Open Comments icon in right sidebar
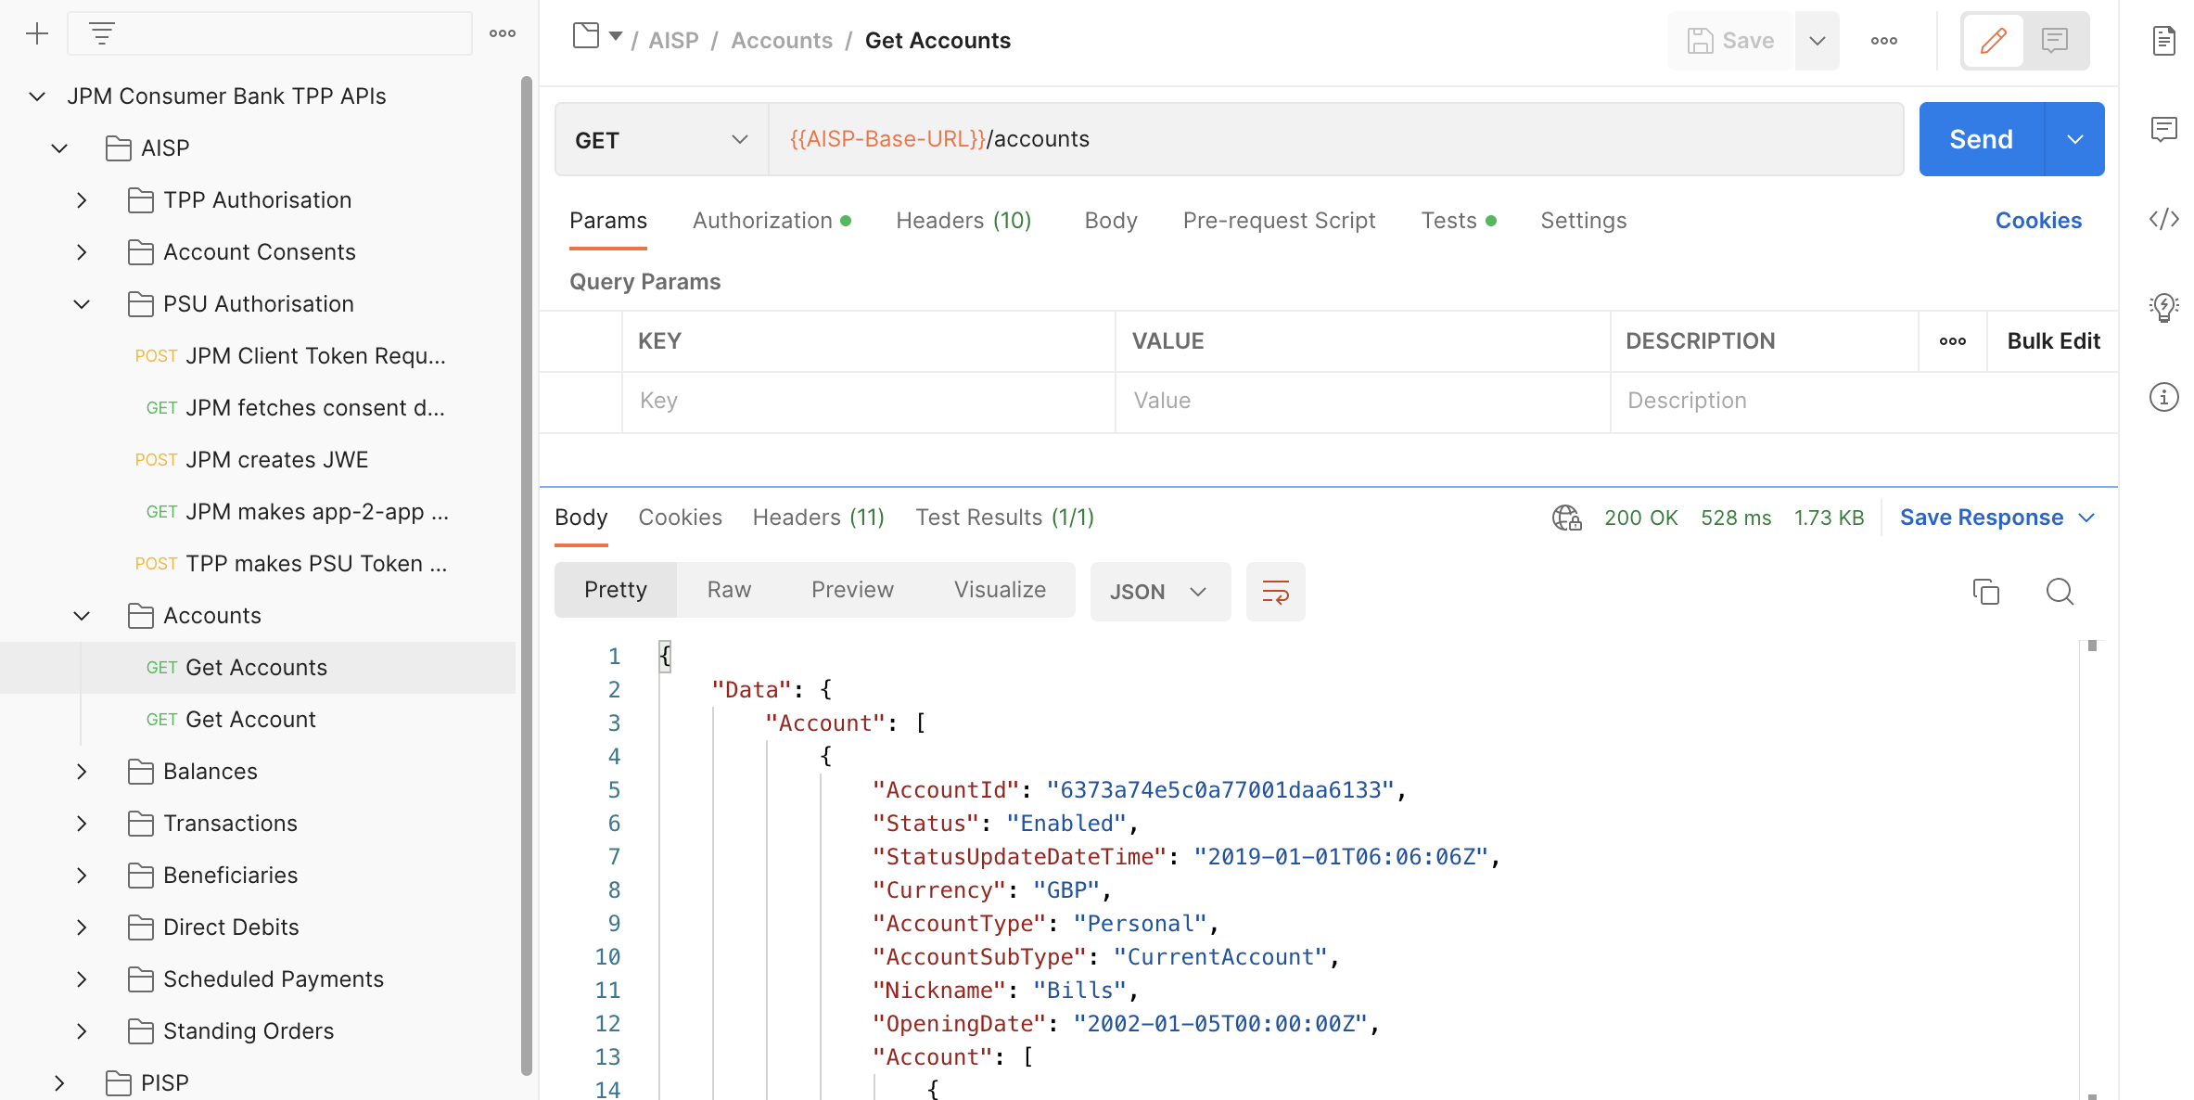Image resolution: width=2194 pixels, height=1100 pixels. click(x=2163, y=129)
